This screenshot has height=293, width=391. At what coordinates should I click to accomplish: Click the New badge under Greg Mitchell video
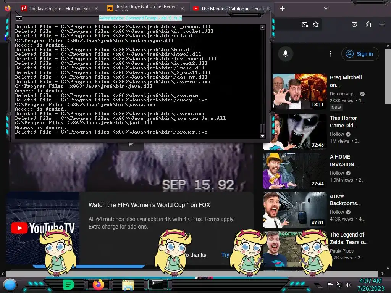336,107
